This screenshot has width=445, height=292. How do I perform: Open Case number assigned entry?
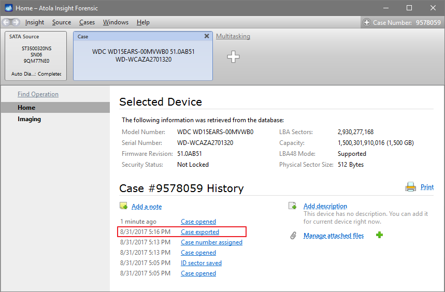coord(211,242)
